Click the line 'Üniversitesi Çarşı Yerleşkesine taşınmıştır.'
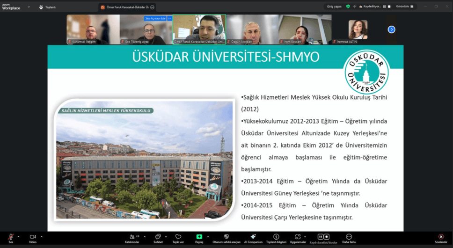This screenshot has height=248, width=453. pyautogui.click(x=297, y=217)
